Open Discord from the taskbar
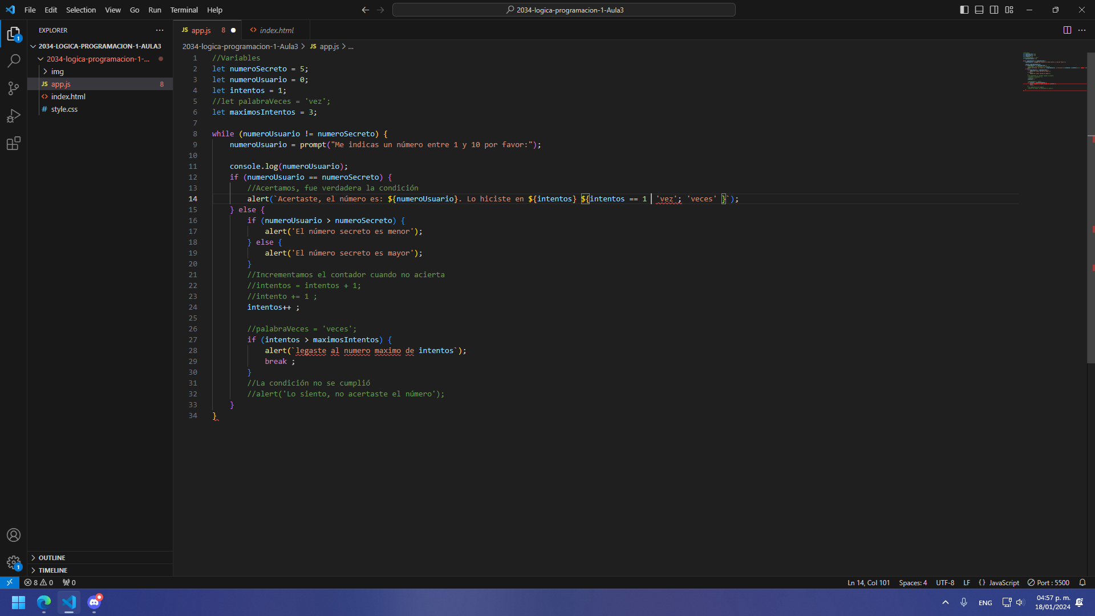 (x=94, y=602)
